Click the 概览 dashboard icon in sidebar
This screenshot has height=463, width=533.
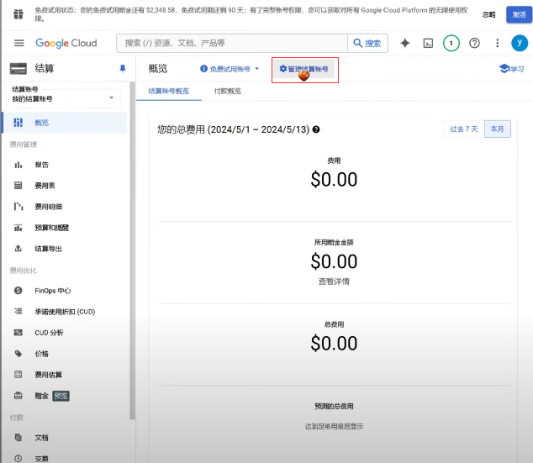pos(18,123)
